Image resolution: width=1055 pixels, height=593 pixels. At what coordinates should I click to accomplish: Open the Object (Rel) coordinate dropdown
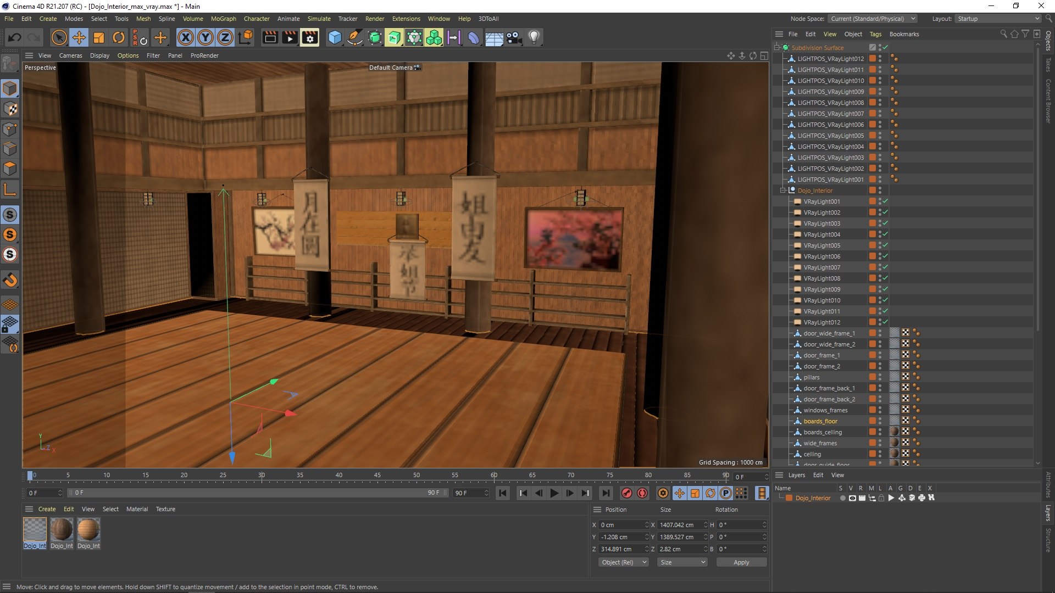coord(623,562)
